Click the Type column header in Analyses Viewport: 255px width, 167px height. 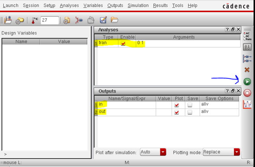coord(108,37)
